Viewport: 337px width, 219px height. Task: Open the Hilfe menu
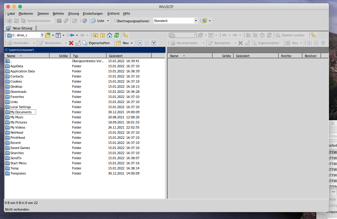coord(126,14)
